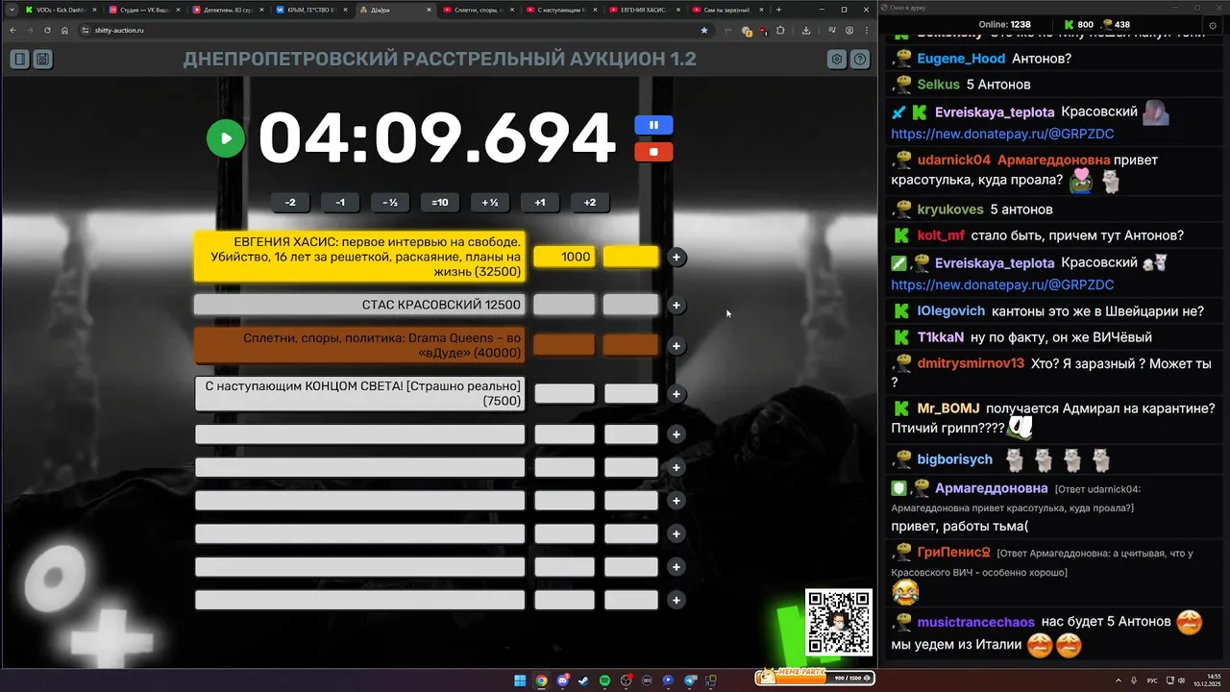Open browser home page icon

pyautogui.click(x=64, y=30)
